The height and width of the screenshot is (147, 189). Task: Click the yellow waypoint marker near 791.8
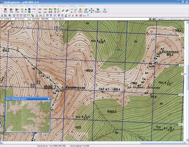coord(126,85)
